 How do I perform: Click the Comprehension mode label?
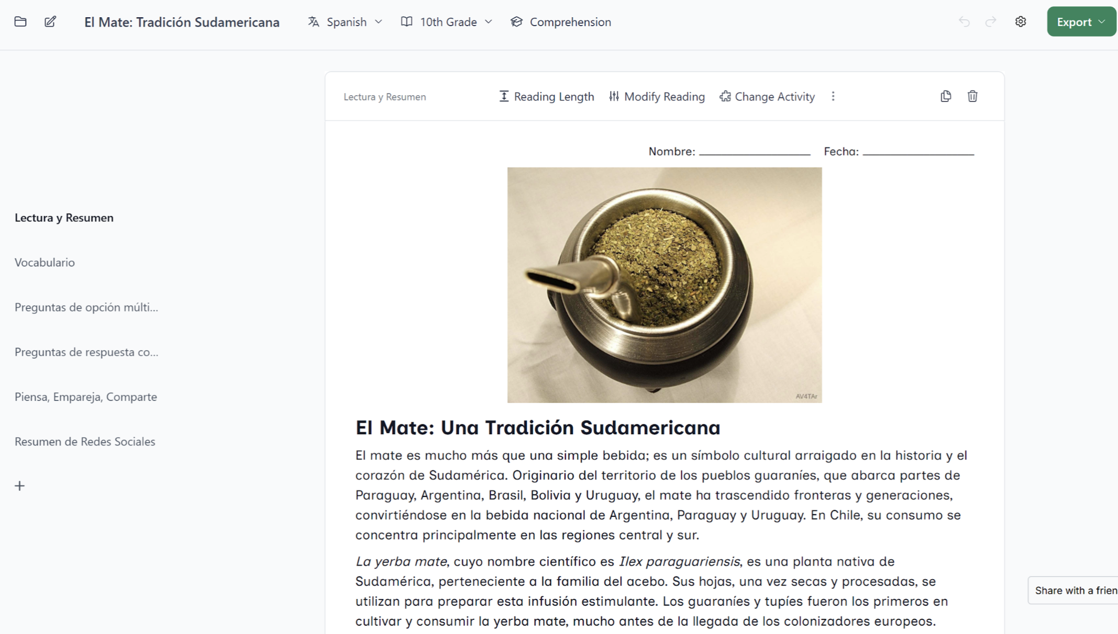(561, 22)
